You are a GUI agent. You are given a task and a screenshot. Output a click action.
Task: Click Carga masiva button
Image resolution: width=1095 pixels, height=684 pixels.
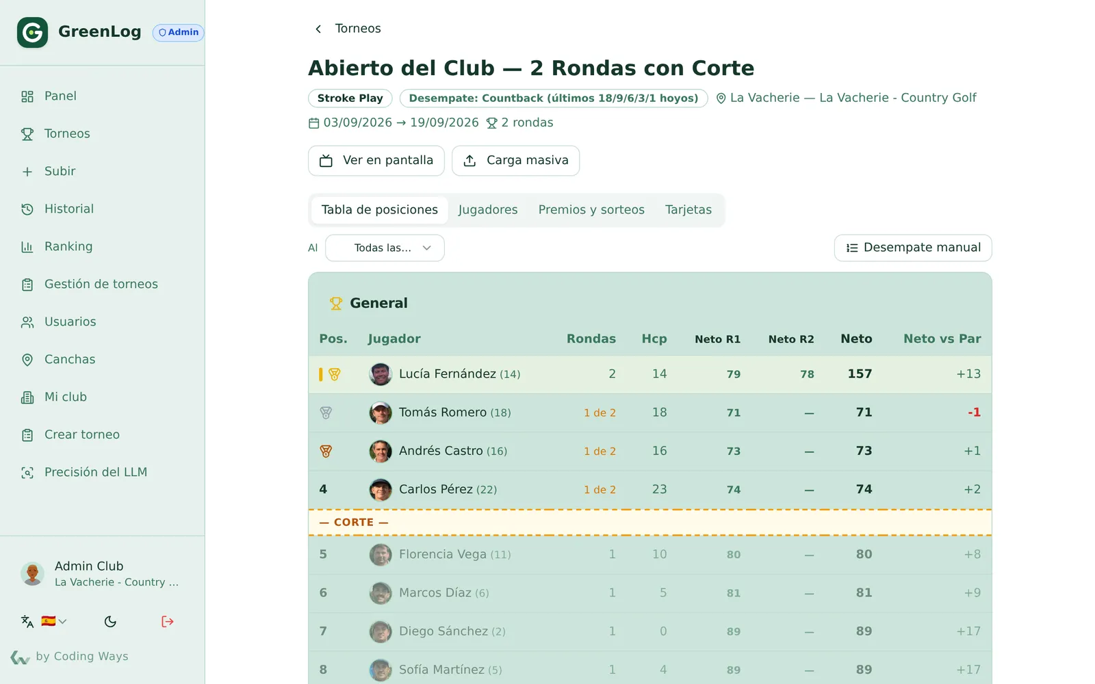coord(516,161)
